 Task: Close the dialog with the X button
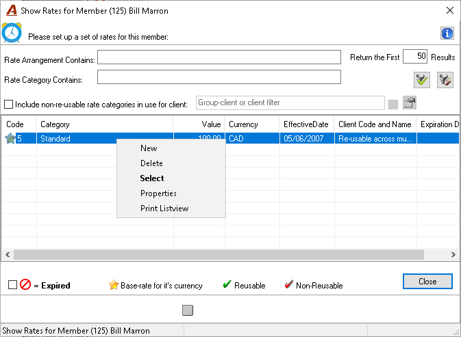(x=450, y=10)
